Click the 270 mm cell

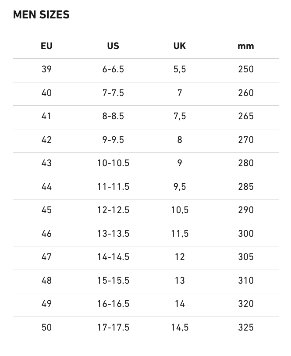click(x=246, y=140)
